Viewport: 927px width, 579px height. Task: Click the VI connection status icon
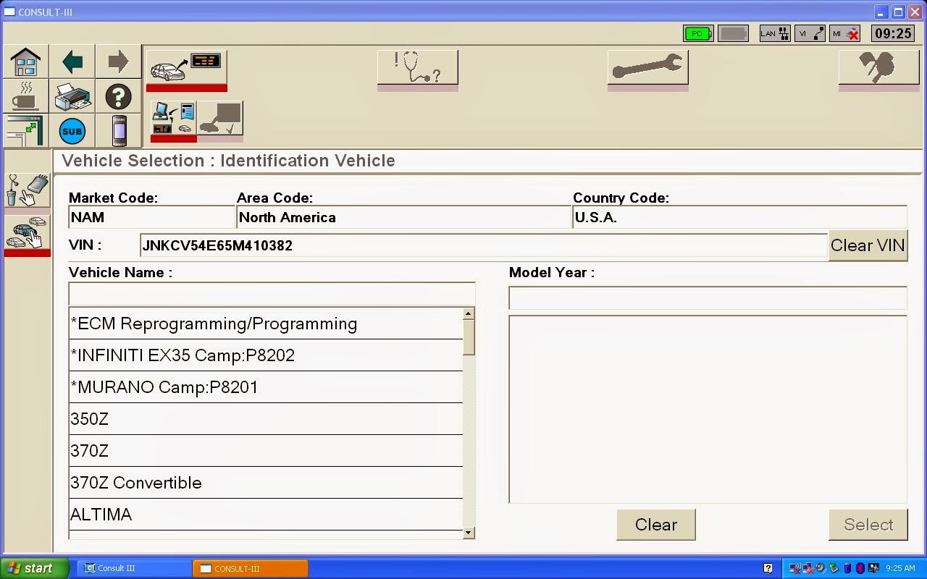pos(810,33)
